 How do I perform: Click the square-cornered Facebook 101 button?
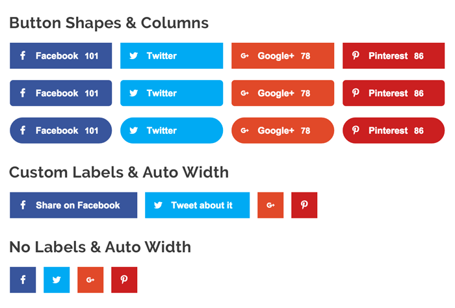click(x=60, y=56)
